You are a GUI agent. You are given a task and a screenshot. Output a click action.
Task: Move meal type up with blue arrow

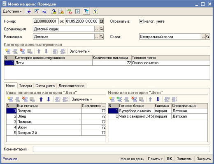[x=41, y=99]
